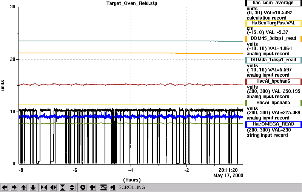Click the VAL=230 readout
This screenshot has height=192, width=302.
(x=281, y=130)
